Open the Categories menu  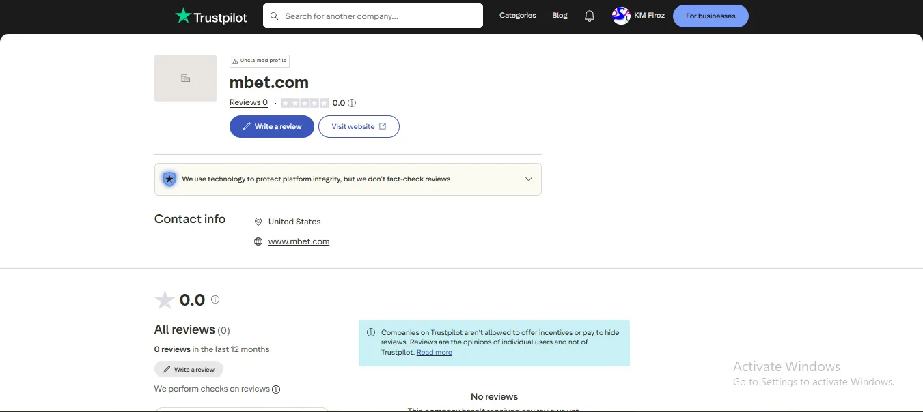[x=518, y=15]
